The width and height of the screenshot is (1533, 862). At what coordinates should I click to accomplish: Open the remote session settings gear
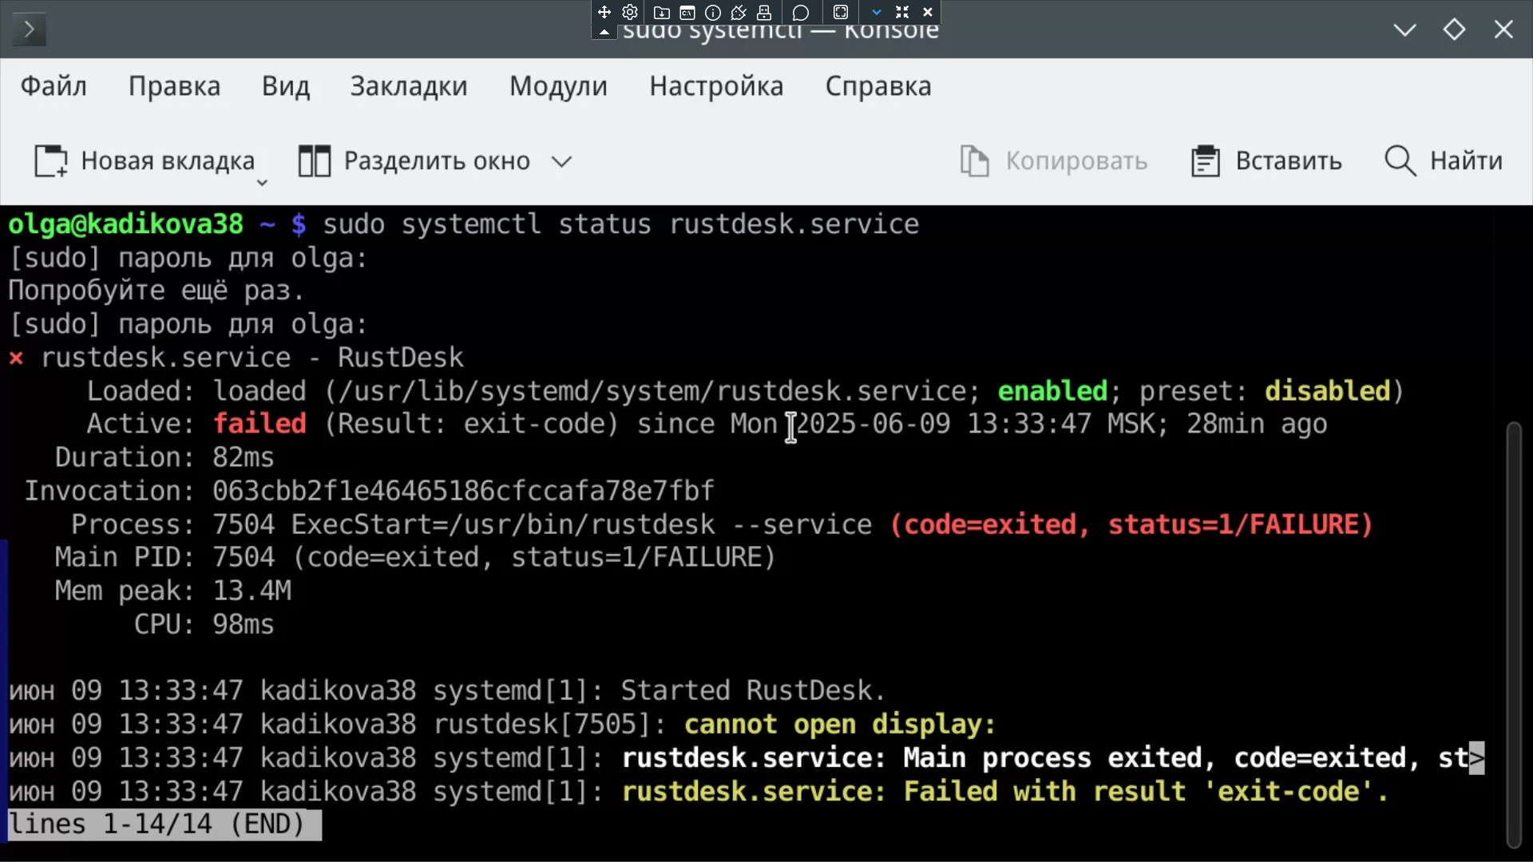[630, 12]
